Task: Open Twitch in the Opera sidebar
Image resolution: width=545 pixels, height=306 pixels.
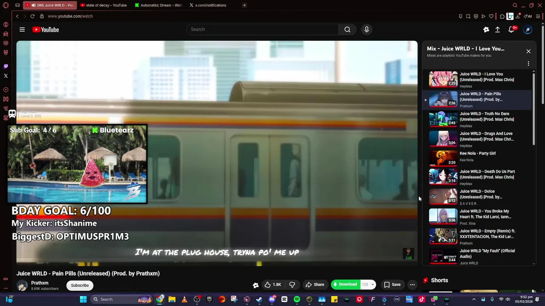Action: tap(6, 66)
